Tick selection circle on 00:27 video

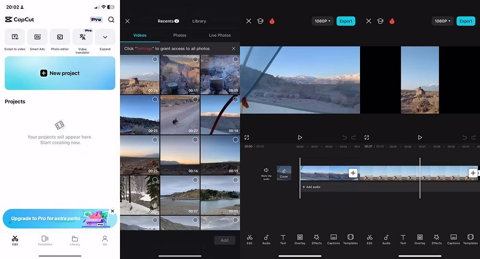pyautogui.click(x=195, y=99)
